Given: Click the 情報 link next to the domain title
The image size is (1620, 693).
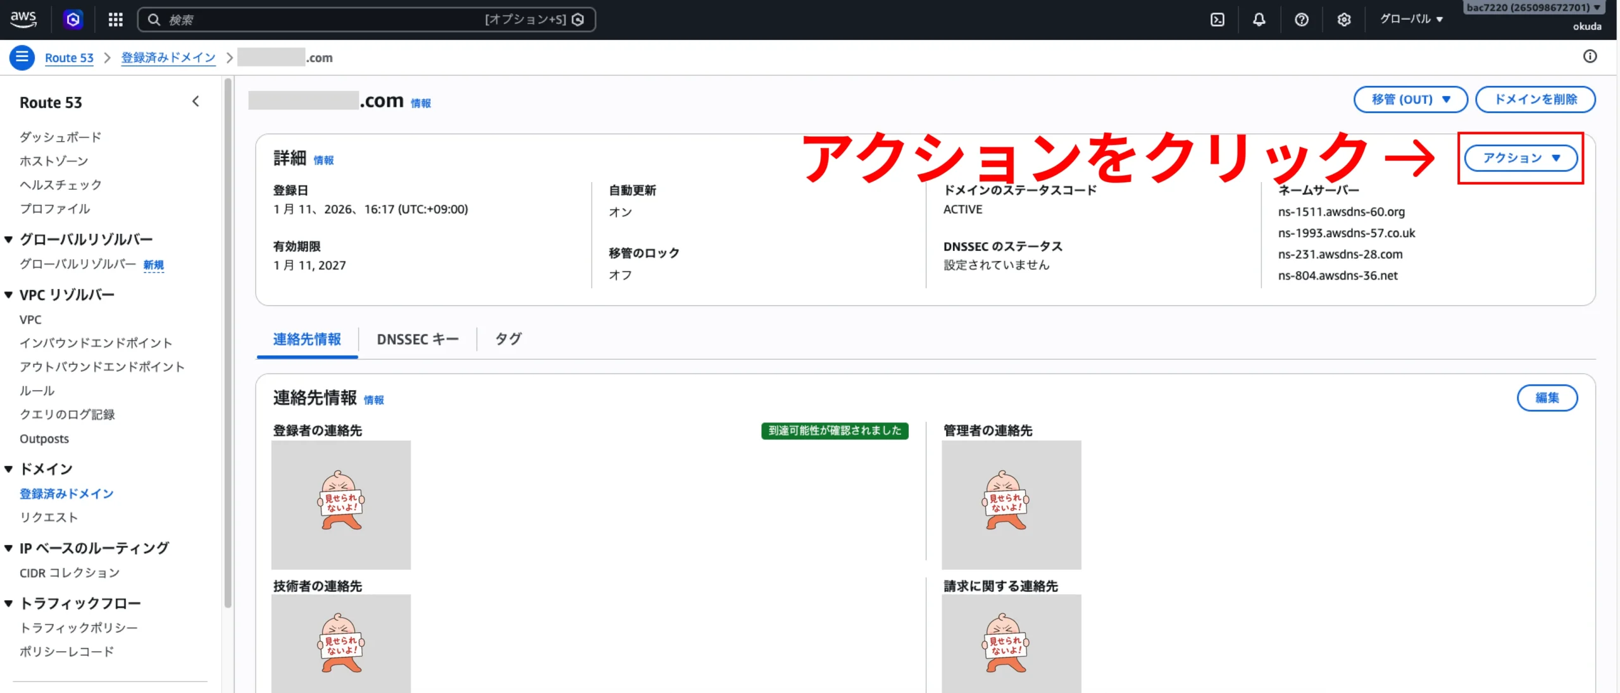Looking at the screenshot, I should point(421,103).
